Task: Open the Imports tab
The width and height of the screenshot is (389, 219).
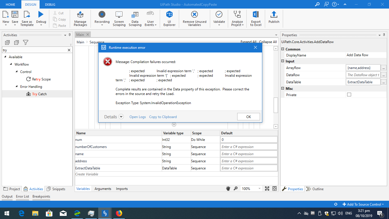Action: (x=122, y=189)
